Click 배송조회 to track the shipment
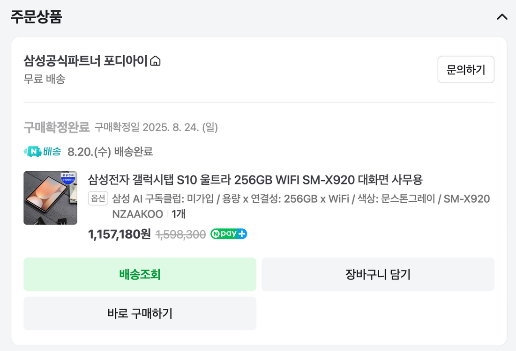This screenshot has width=516, height=351. click(x=140, y=274)
